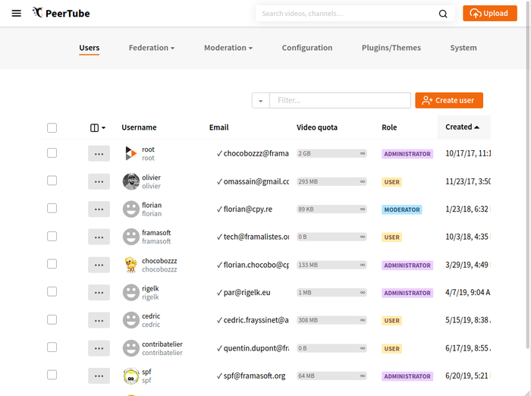
Task: Click the spf user avatar
Action: [131, 376]
